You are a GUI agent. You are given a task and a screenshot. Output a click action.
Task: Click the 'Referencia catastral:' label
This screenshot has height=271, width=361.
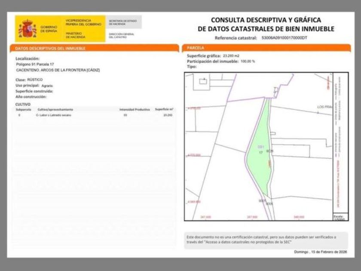[236, 38]
